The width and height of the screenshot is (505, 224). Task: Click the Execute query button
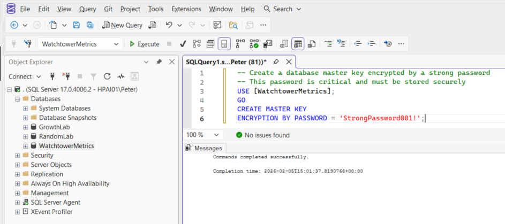coord(145,44)
